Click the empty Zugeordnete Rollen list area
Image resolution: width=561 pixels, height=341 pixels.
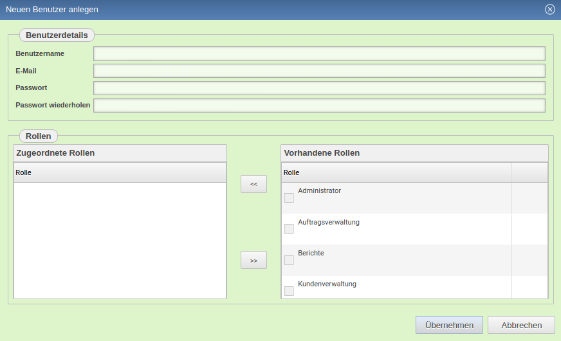pyautogui.click(x=120, y=241)
